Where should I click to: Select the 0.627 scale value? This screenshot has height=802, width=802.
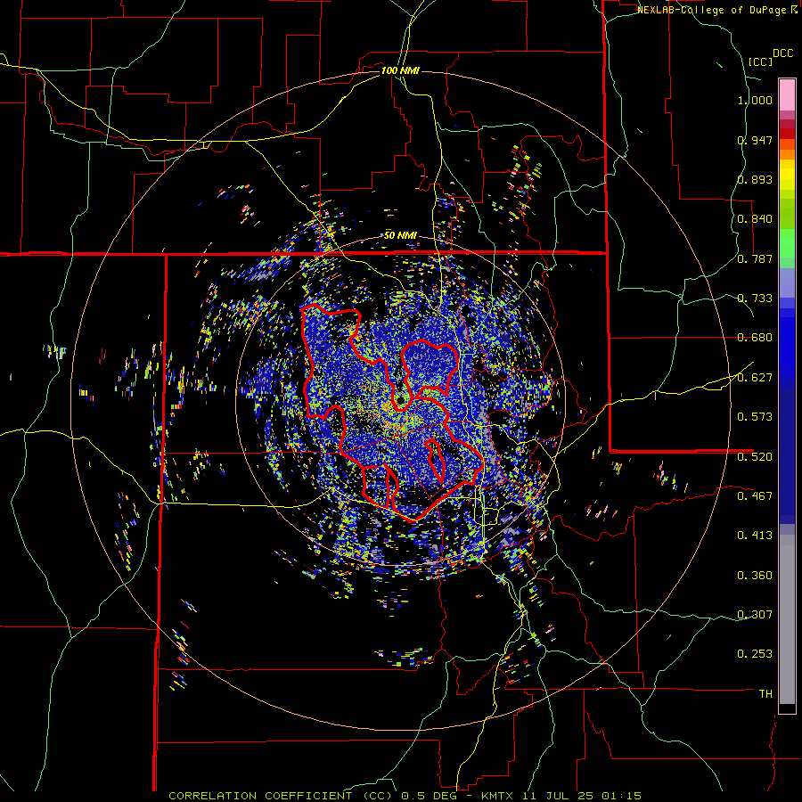pyautogui.click(x=755, y=378)
